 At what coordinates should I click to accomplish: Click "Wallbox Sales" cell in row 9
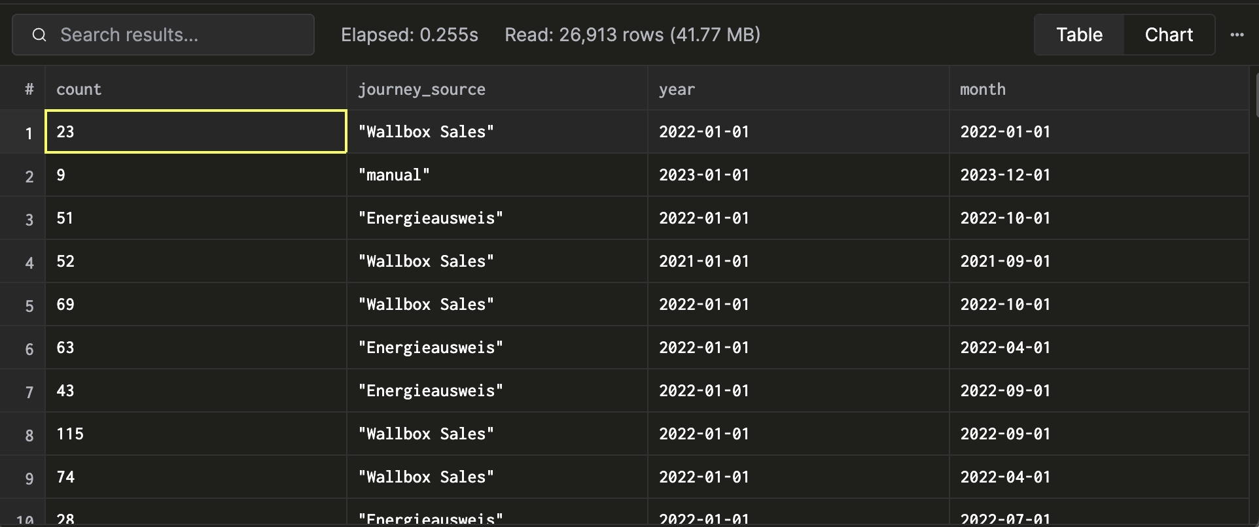(x=497, y=477)
